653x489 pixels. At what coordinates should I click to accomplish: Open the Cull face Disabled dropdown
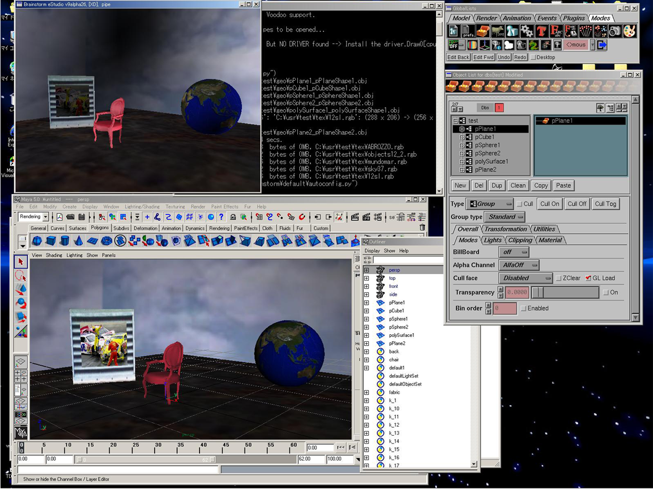pyautogui.click(x=525, y=278)
